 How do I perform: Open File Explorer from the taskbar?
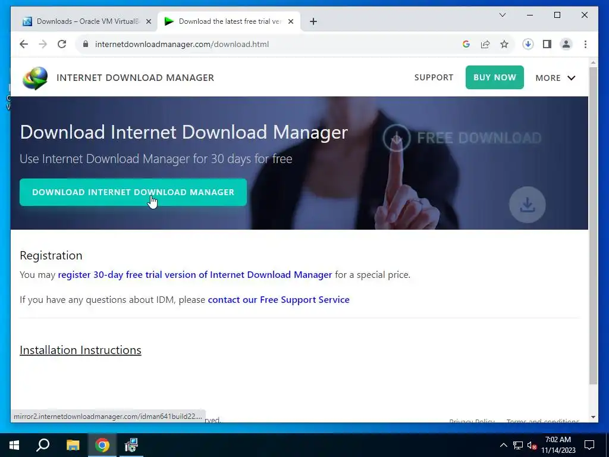tap(73, 445)
